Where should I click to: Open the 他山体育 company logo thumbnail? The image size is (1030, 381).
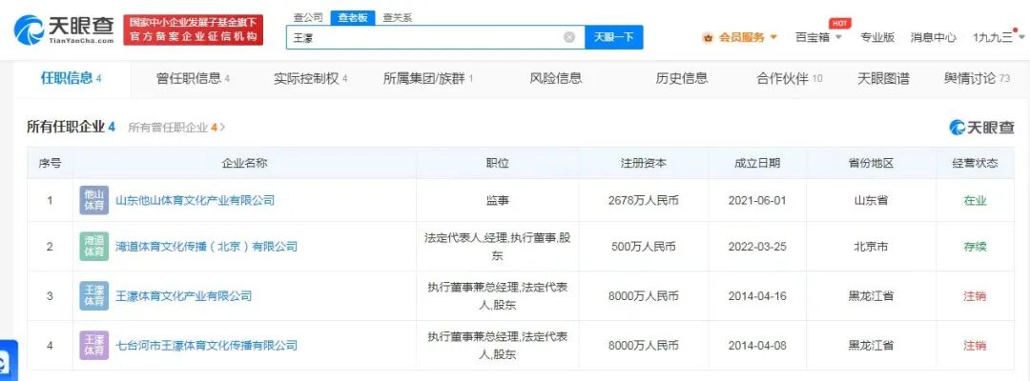(93, 201)
